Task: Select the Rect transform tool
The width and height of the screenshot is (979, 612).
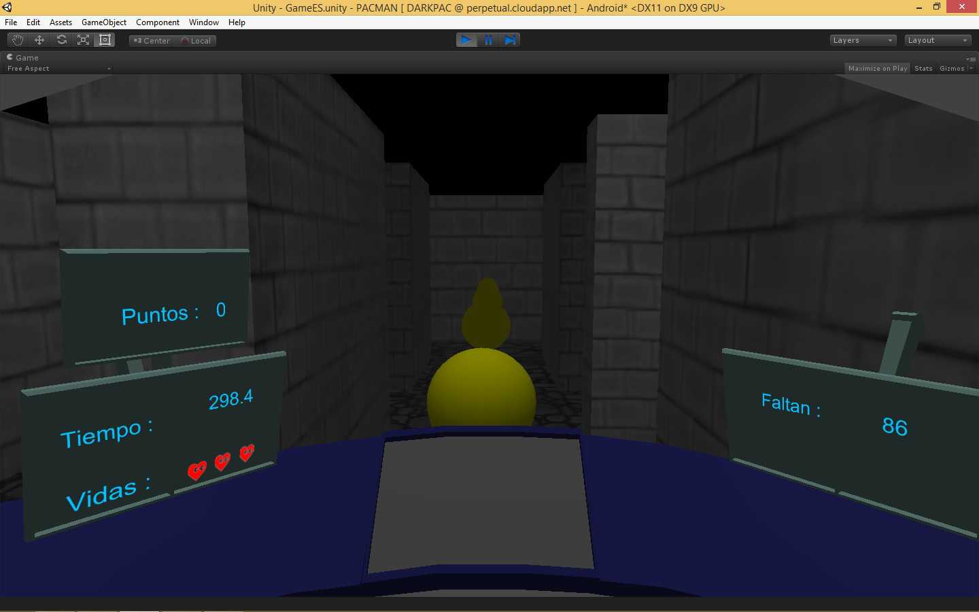Action: (x=105, y=40)
